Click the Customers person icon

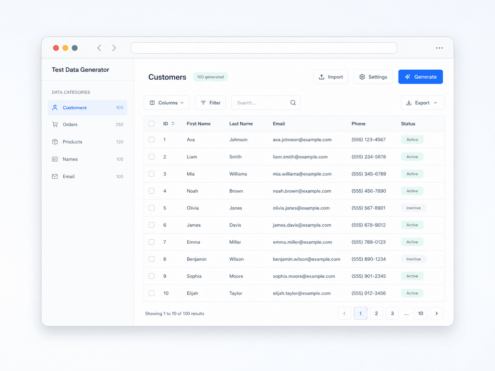pyautogui.click(x=55, y=108)
